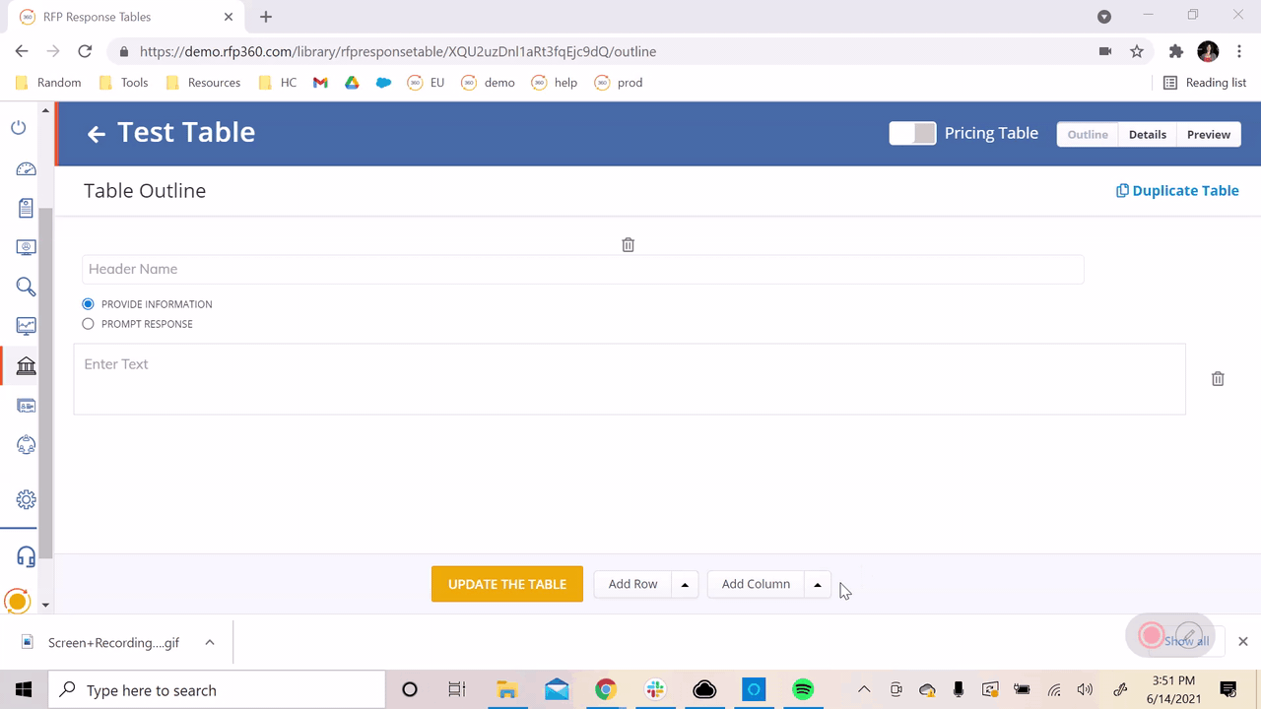Select the PROVIDE INFORMATION radio button
This screenshot has width=1261, height=709.
click(88, 304)
